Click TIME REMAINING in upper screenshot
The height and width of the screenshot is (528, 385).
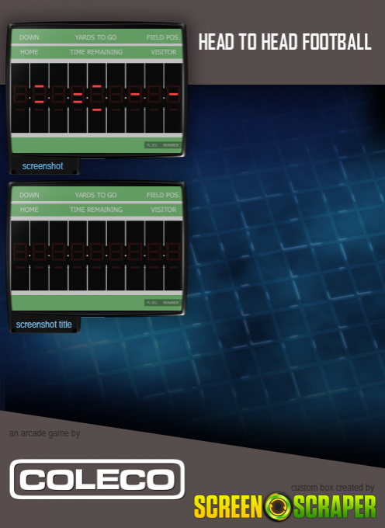coord(96,52)
